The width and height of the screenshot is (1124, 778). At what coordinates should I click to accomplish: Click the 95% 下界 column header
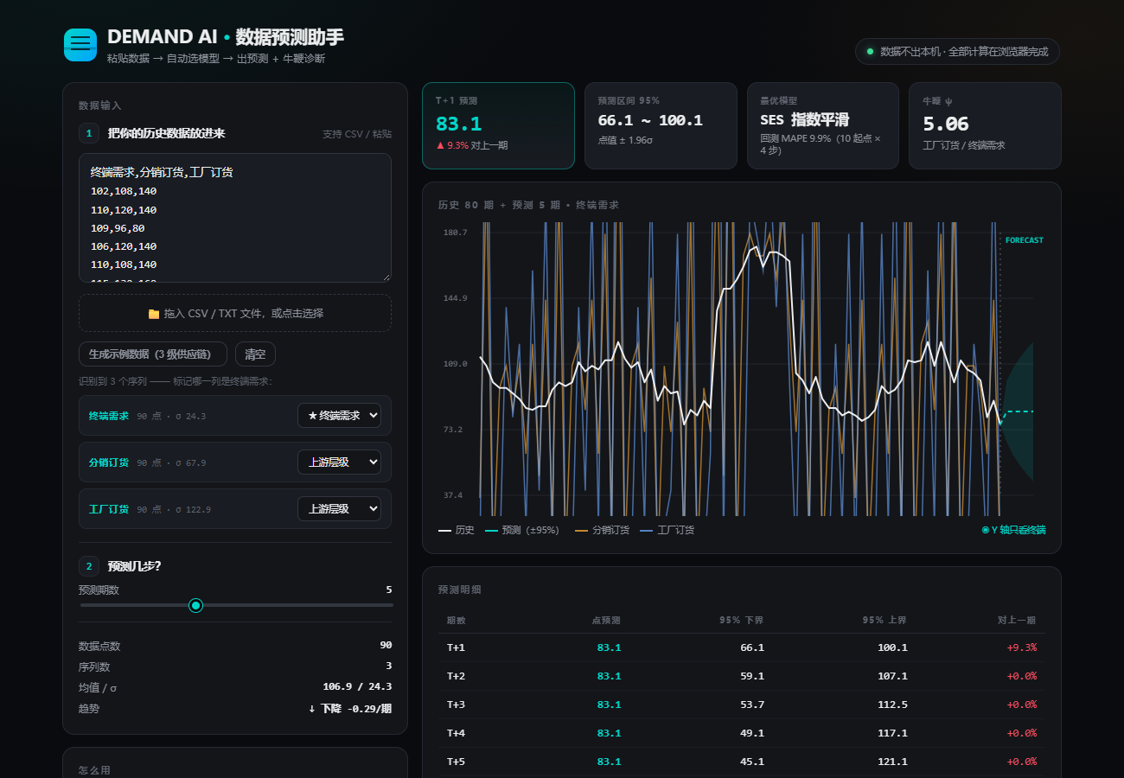click(x=742, y=621)
